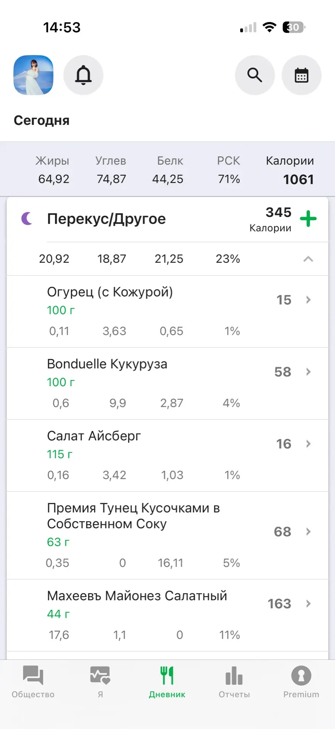The height and width of the screenshot is (729, 335).
Task: Tap the search magnifier icon
Action: [x=255, y=75]
